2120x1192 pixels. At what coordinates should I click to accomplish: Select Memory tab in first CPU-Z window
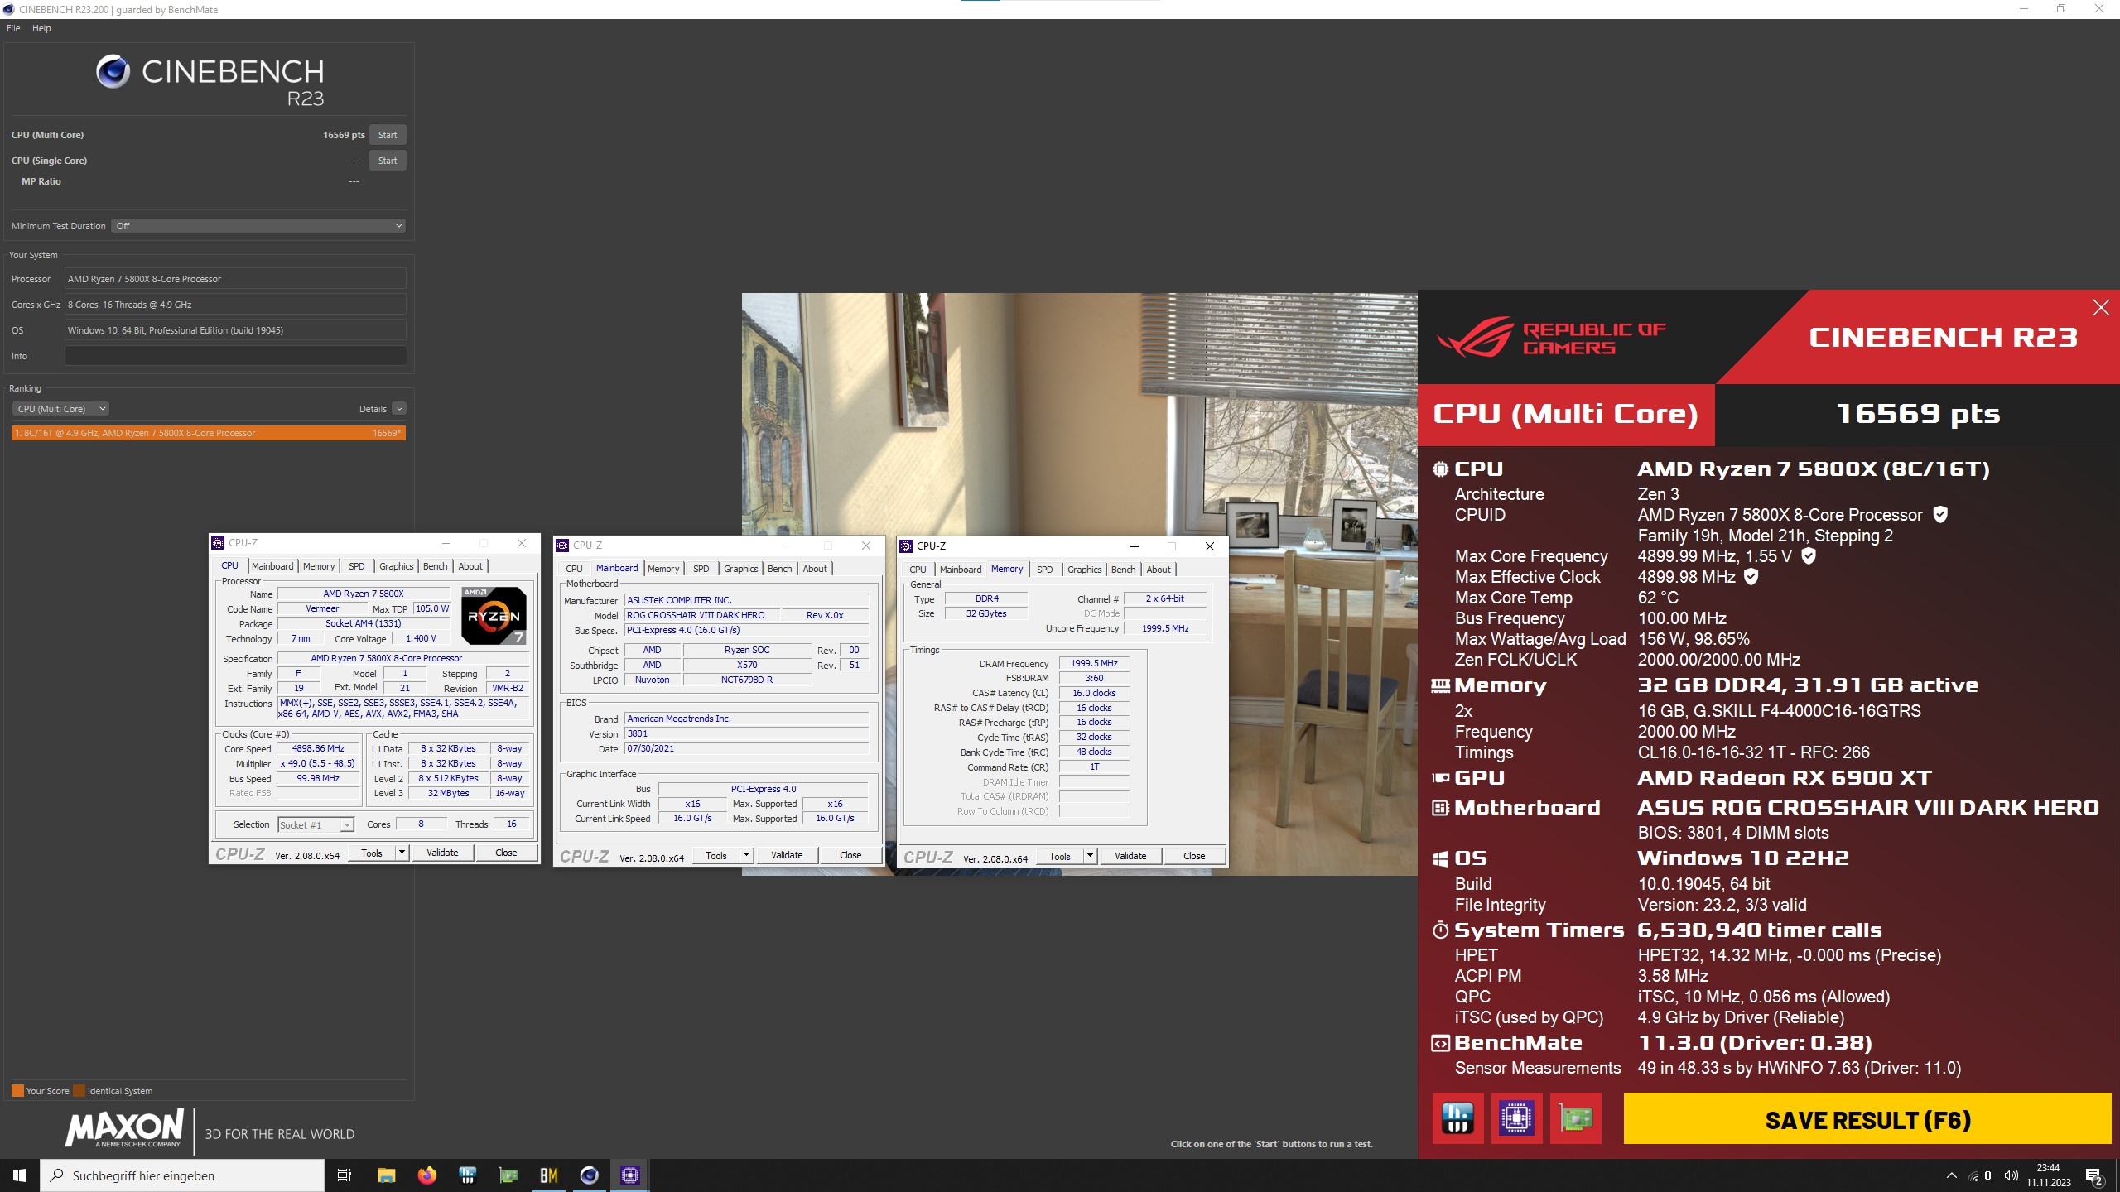point(319,566)
